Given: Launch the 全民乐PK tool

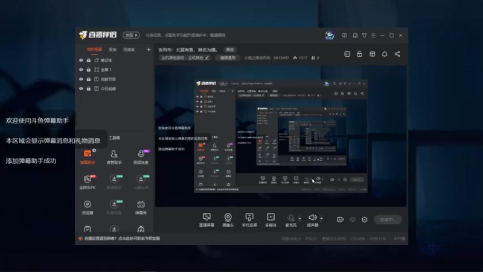Looking at the screenshot, I should click(88, 182).
